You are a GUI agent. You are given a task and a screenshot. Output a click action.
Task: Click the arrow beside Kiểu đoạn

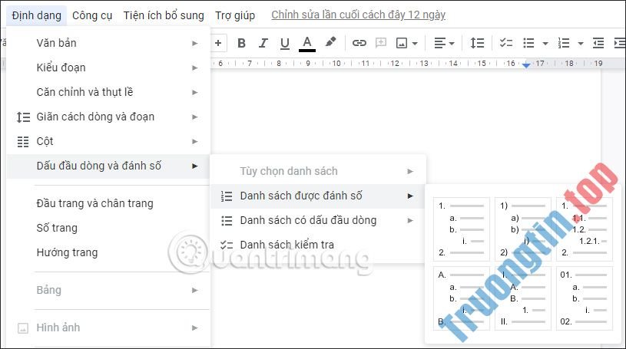(x=195, y=67)
